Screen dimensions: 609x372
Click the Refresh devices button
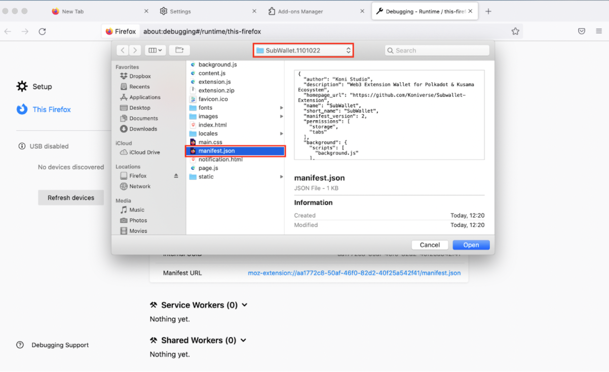click(71, 198)
